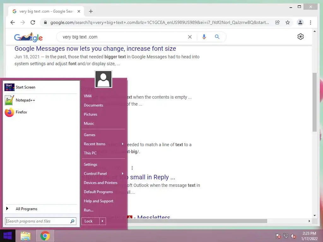The width and height of the screenshot is (323, 242).
Task: Open Games from the Start menu
Action: 103,135
